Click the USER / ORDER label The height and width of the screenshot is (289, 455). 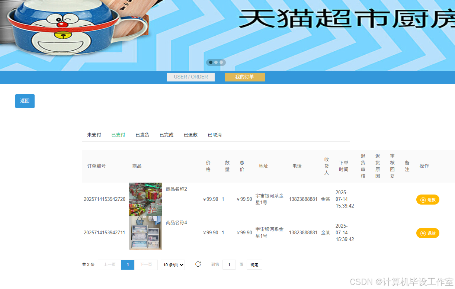191,77
